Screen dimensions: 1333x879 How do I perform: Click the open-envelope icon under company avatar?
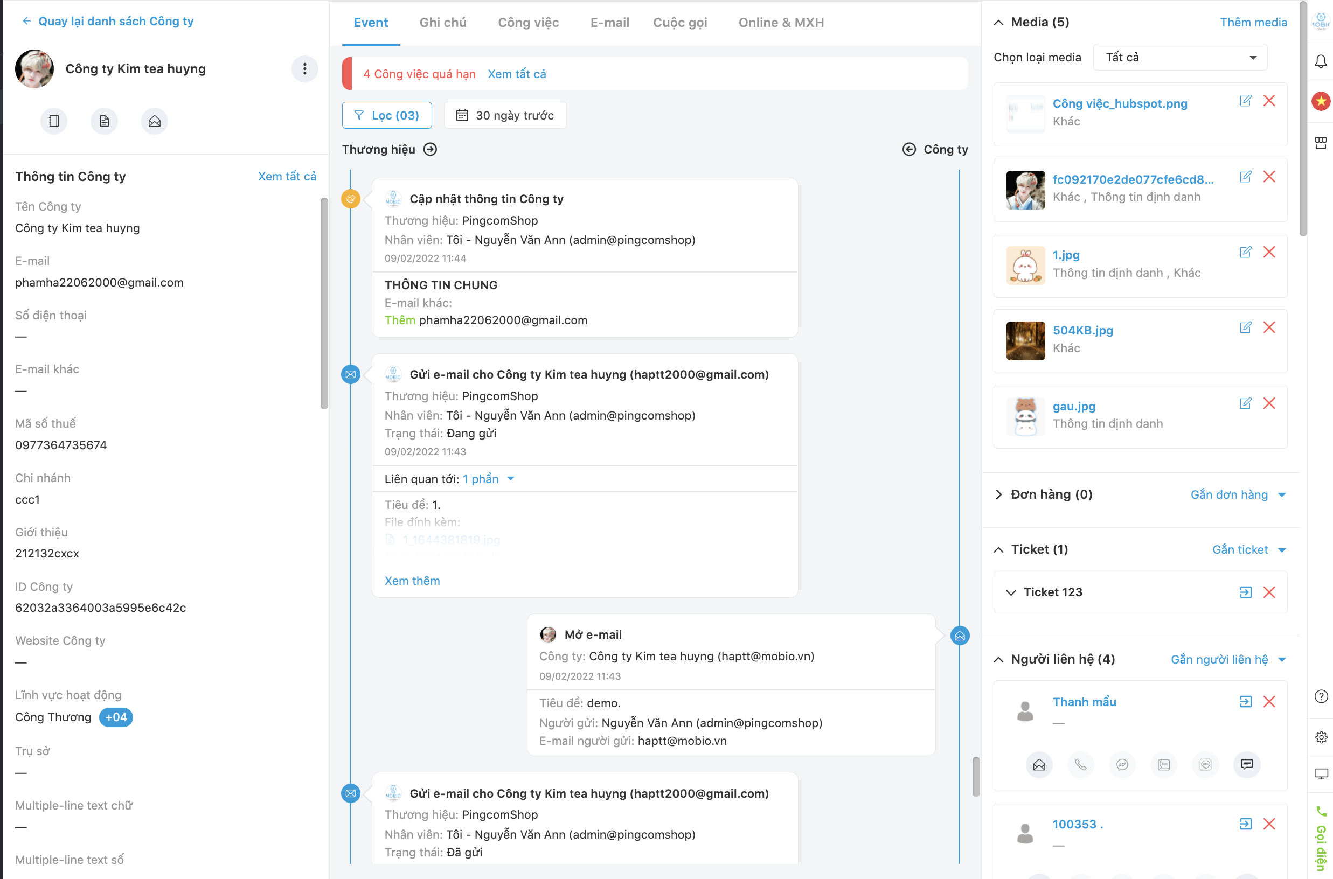[x=154, y=121]
